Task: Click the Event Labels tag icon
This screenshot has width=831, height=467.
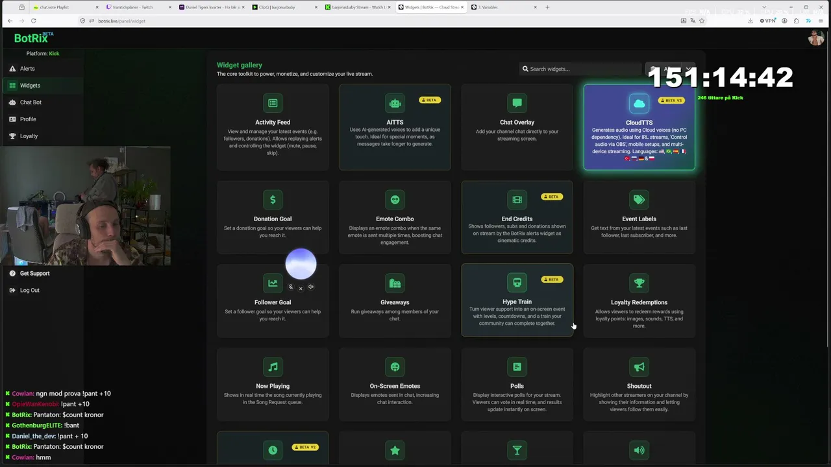Action: click(639, 200)
